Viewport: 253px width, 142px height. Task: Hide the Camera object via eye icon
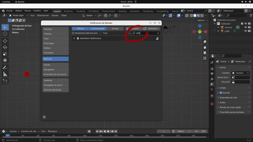point(246,27)
